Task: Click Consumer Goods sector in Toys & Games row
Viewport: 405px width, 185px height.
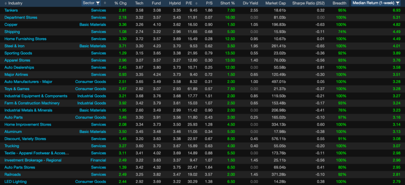Action: [91, 89]
